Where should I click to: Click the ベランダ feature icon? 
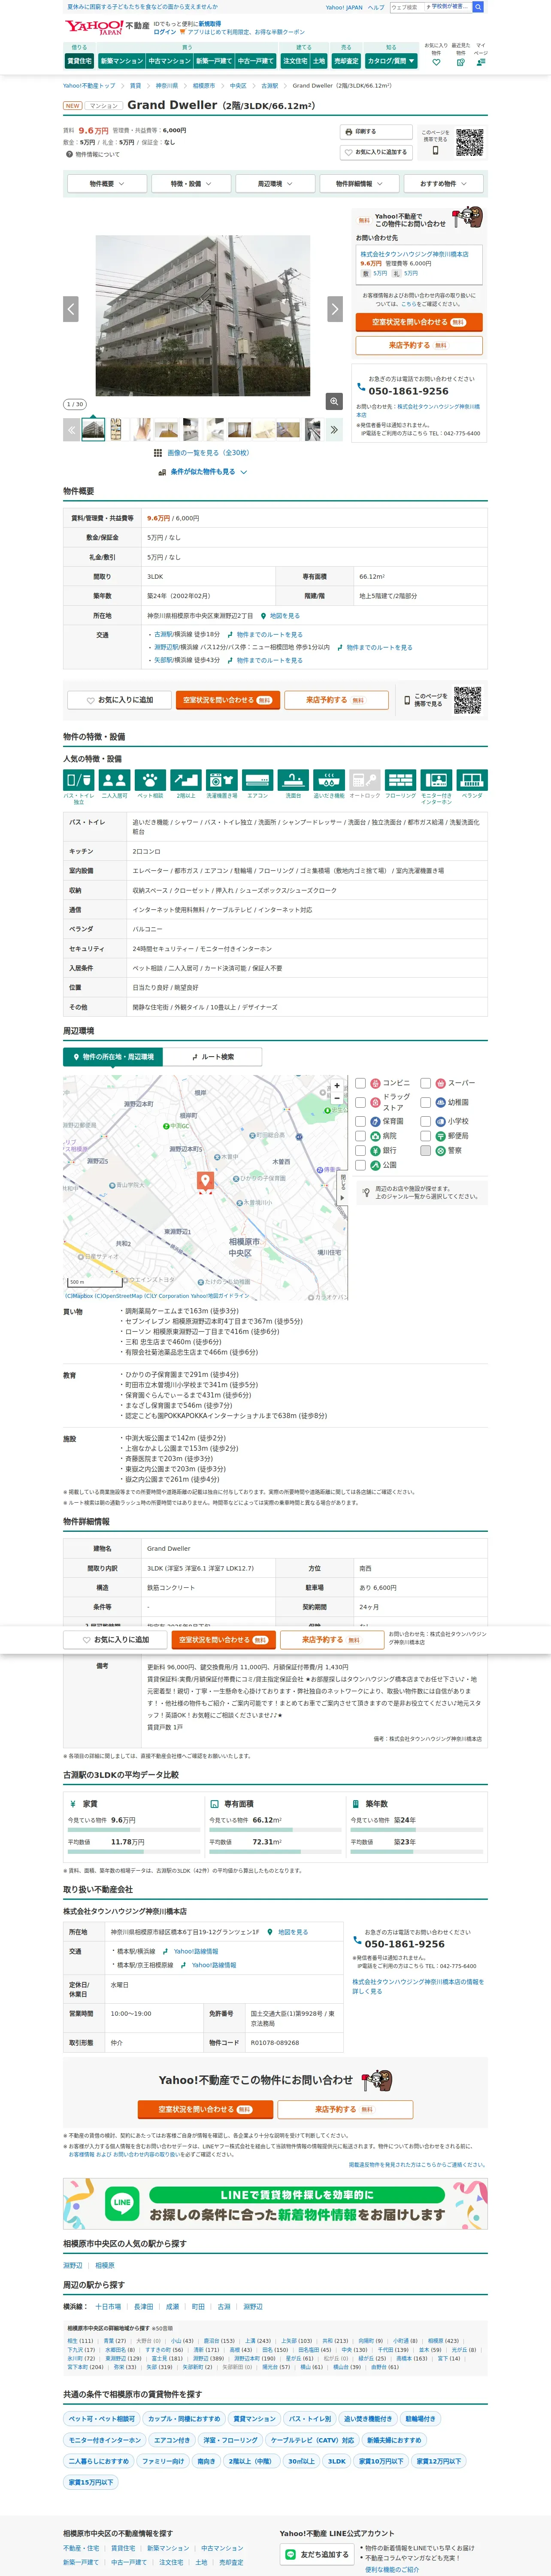click(472, 780)
